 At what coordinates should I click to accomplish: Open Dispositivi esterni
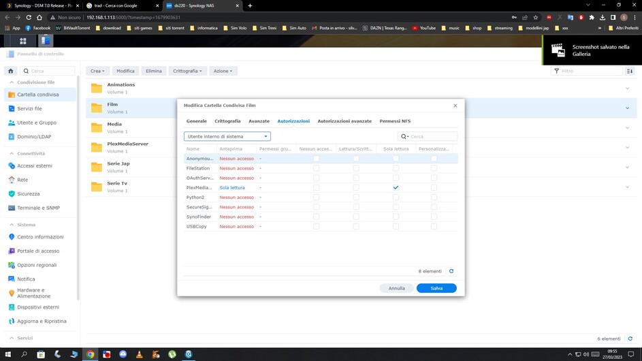[x=40, y=307]
